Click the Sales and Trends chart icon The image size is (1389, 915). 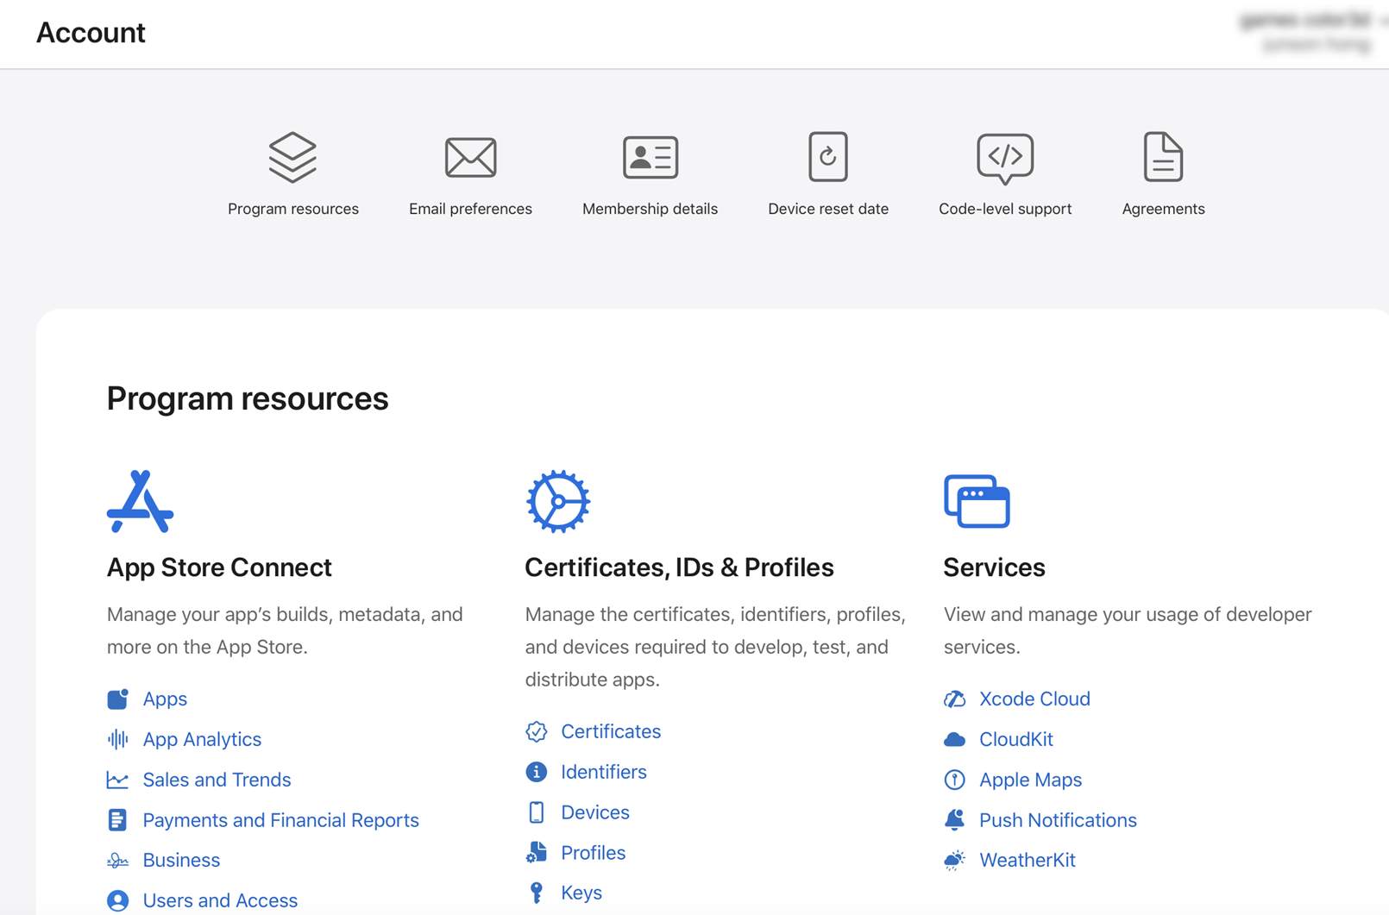118,780
